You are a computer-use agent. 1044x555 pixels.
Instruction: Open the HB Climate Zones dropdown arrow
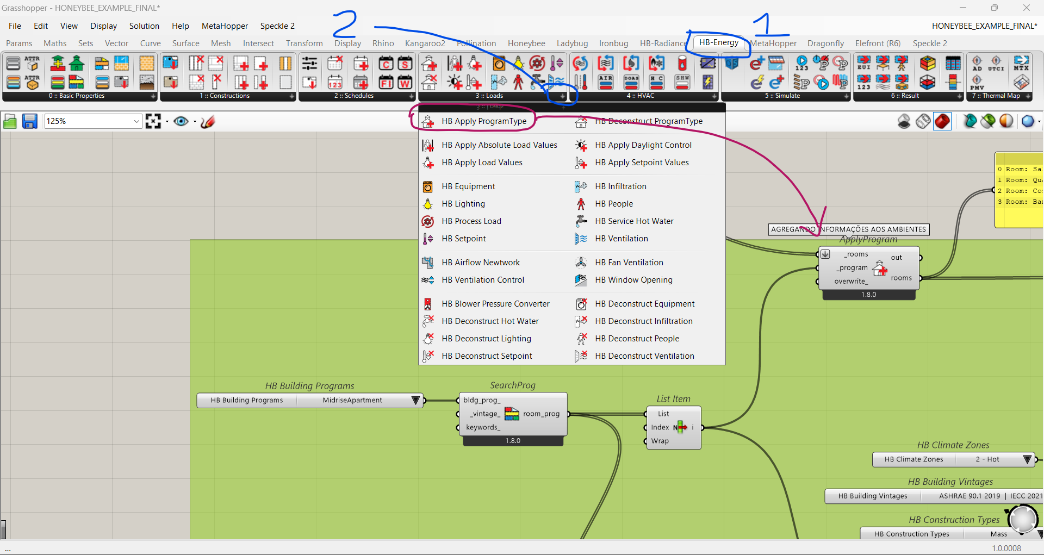(1027, 459)
